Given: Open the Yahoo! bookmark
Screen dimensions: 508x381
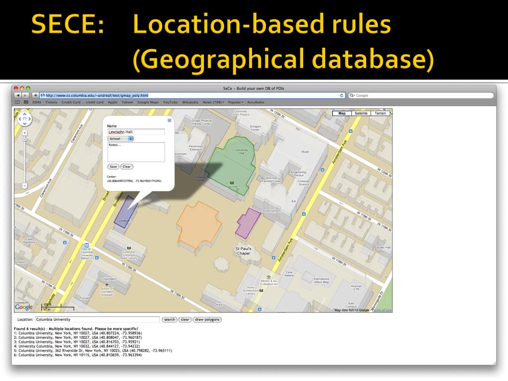Looking at the screenshot, I should coord(127,102).
